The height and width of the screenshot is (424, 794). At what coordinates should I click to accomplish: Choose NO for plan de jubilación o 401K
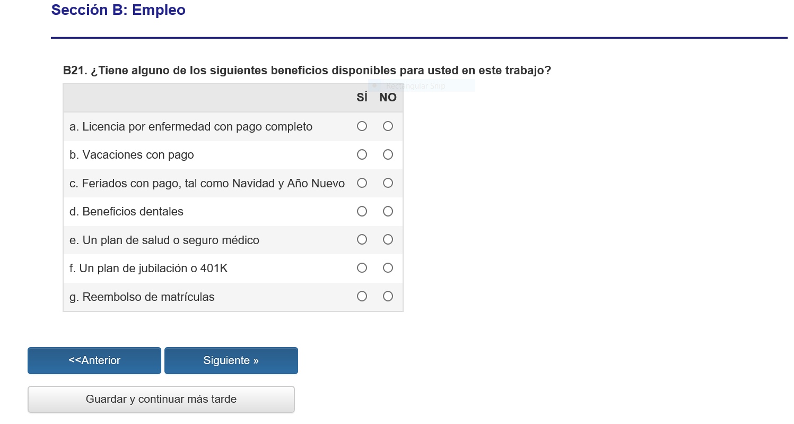388,268
